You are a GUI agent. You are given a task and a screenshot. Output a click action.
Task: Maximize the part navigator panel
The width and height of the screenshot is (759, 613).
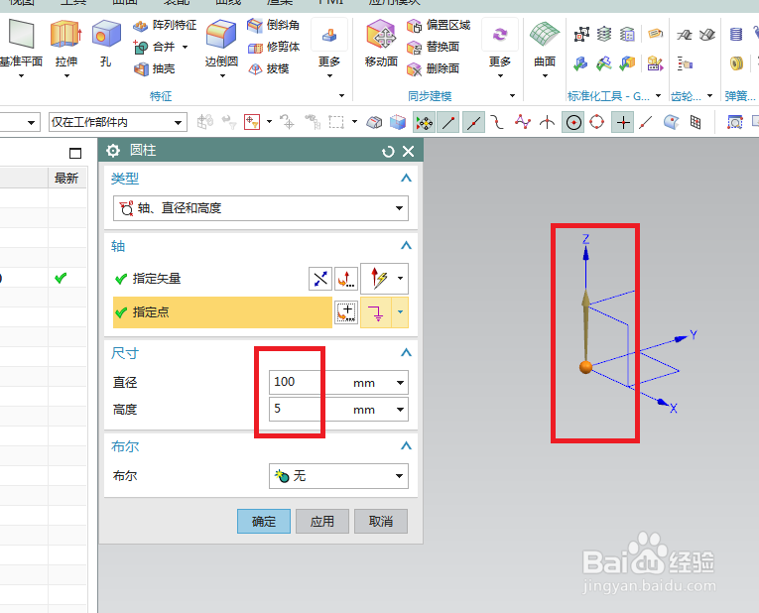(75, 154)
